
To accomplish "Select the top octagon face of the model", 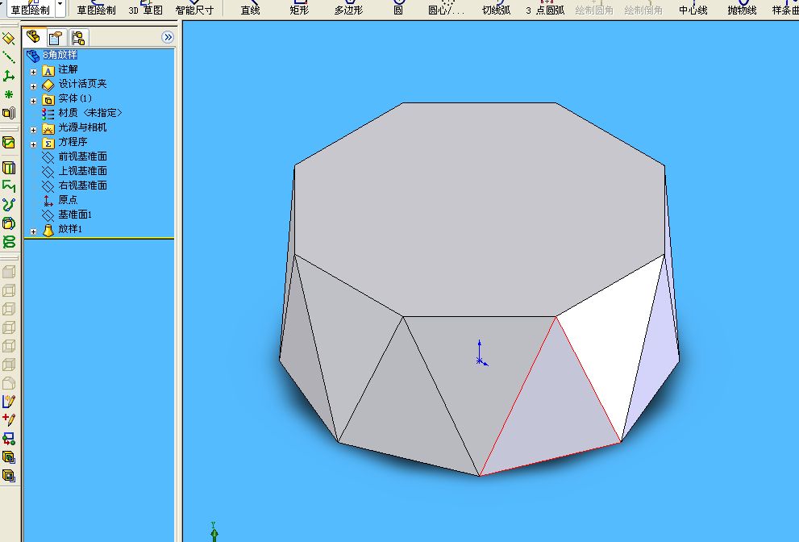I will (479, 209).
